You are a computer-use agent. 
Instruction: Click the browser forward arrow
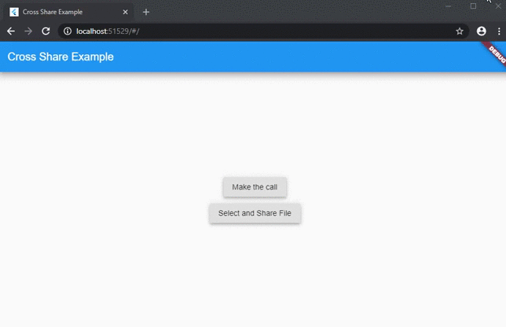click(x=28, y=31)
